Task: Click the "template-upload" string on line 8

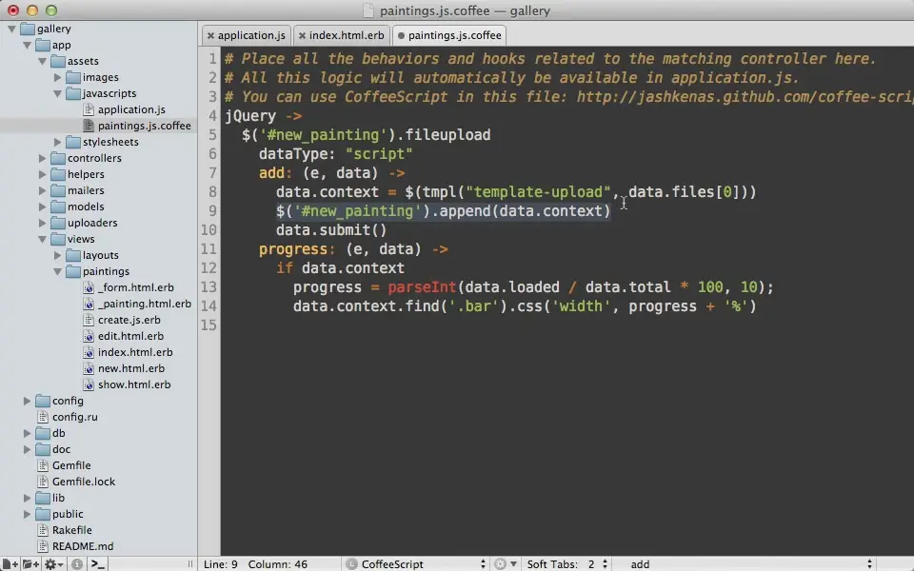Action: [x=538, y=192]
